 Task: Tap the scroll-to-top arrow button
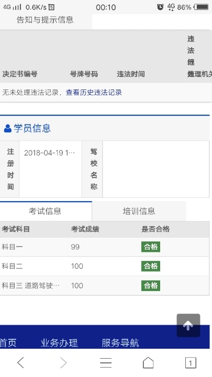(x=188, y=325)
